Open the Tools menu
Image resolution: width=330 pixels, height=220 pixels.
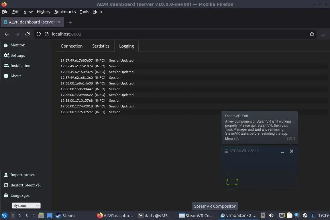click(85, 12)
